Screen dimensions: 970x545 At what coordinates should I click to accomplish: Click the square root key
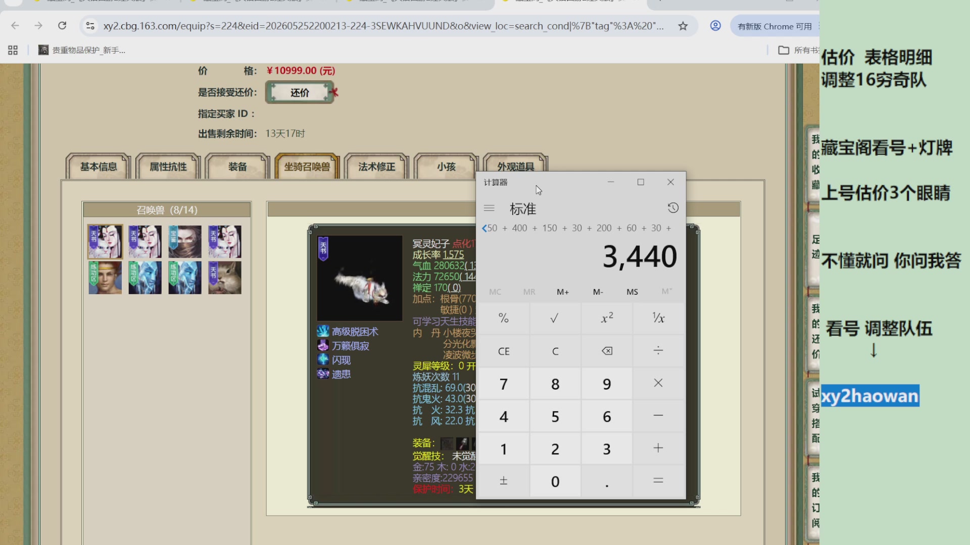pos(555,318)
